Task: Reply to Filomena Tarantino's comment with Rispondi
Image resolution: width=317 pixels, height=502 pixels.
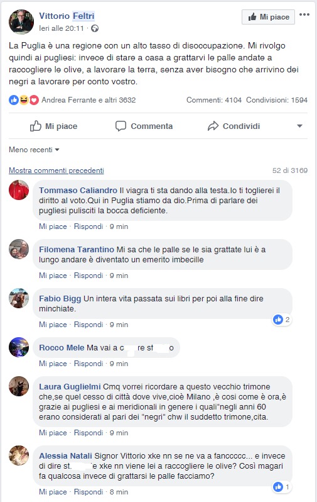Action: pos(89,276)
